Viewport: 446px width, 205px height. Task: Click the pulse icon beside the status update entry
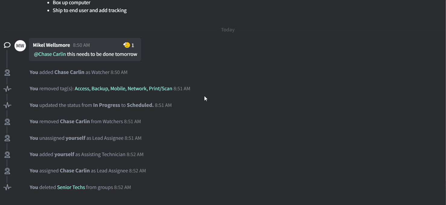click(x=7, y=105)
